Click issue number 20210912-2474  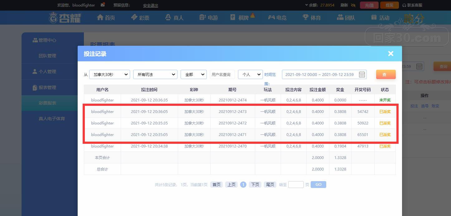[x=233, y=100]
